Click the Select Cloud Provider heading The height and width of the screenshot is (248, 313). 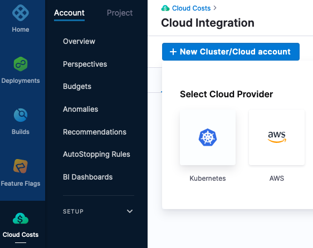pos(226,95)
